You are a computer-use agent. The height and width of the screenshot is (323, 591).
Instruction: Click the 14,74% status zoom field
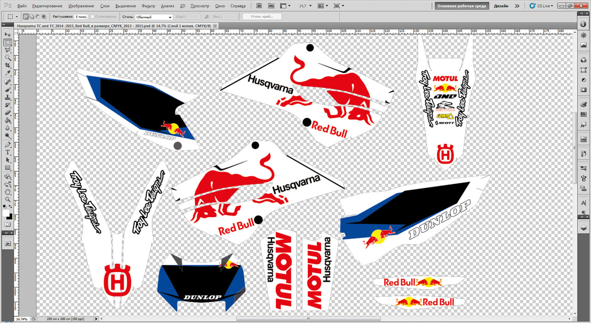tap(22, 319)
